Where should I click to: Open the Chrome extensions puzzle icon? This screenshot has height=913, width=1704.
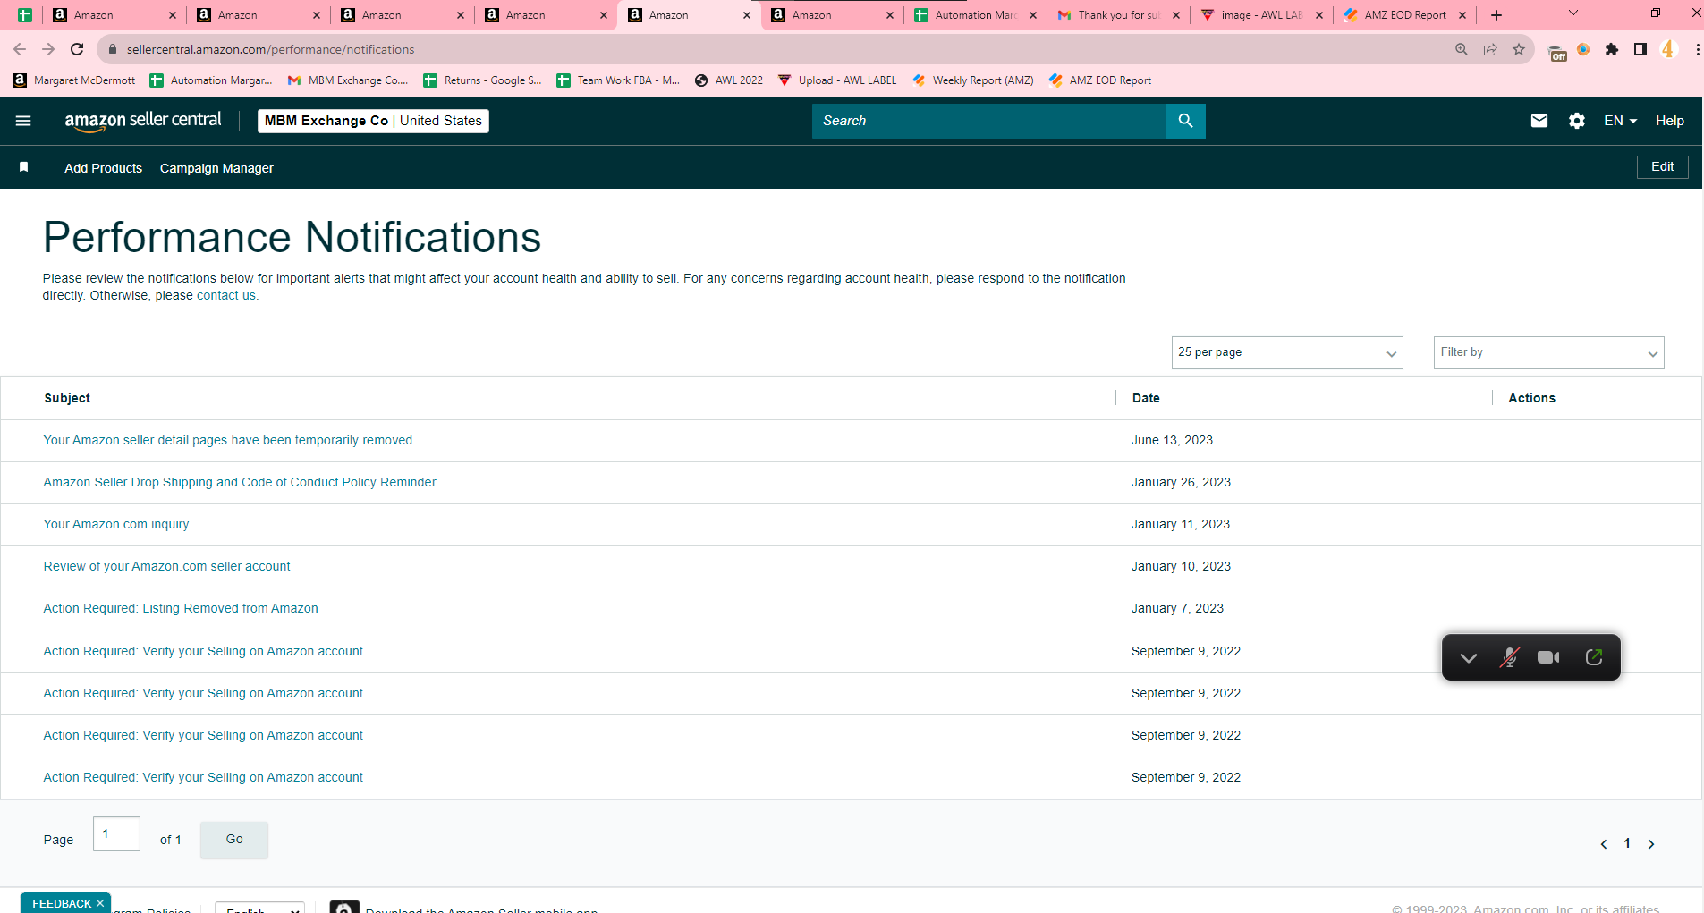tap(1612, 49)
